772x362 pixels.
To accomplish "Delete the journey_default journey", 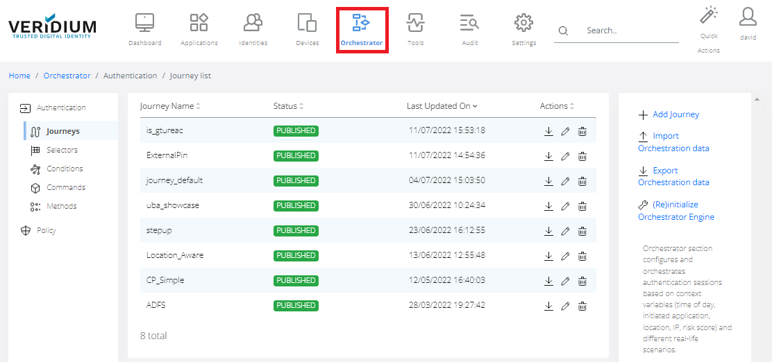I will tap(582, 181).
